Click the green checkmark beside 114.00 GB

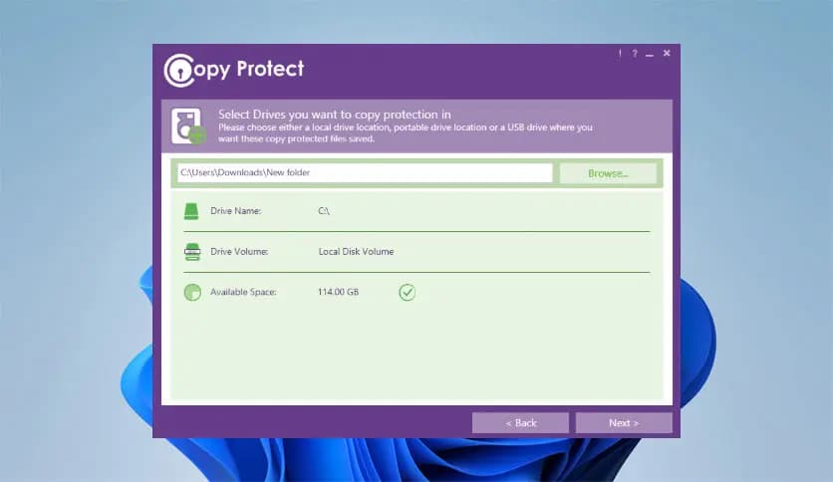(407, 292)
